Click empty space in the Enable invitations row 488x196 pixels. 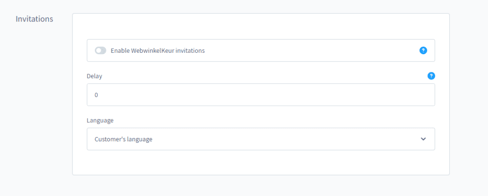pyautogui.click(x=310, y=50)
